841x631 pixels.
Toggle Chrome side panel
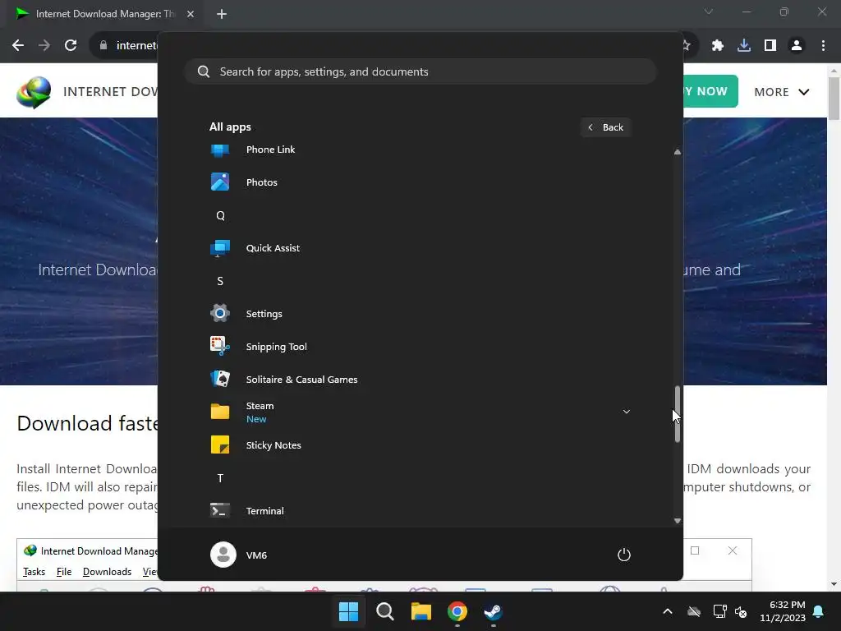click(x=770, y=46)
